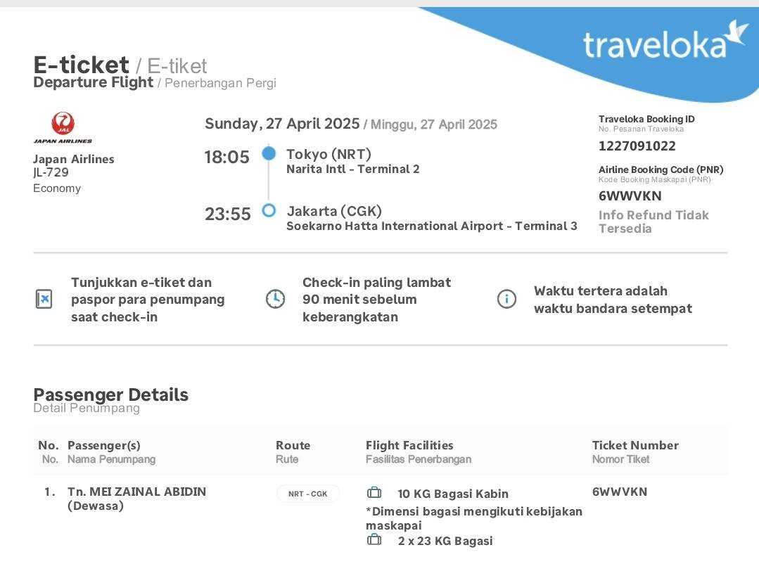Click the cabin baggage suitcase icon

[x=374, y=493]
